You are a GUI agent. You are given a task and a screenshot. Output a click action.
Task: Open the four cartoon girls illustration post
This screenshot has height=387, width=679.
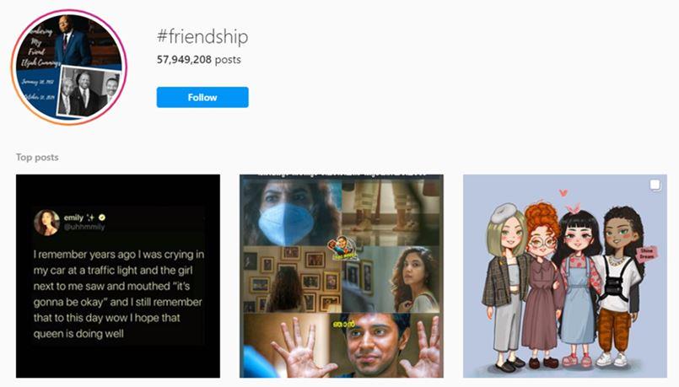(565, 277)
